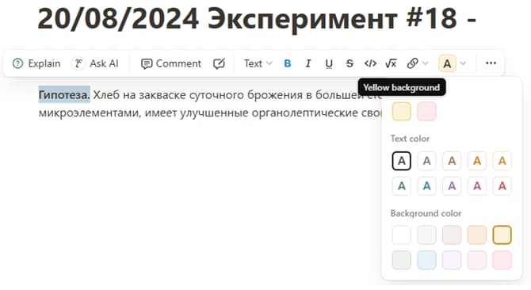Image resolution: width=531 pixels, height=290 pixels.
Task: Select brown background color
Action: tap(452, 235)
